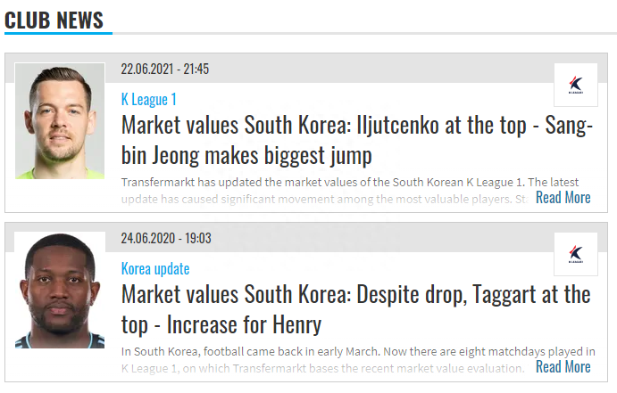Select the Club News section heading
617x393 pixels.
pos(54,19)
